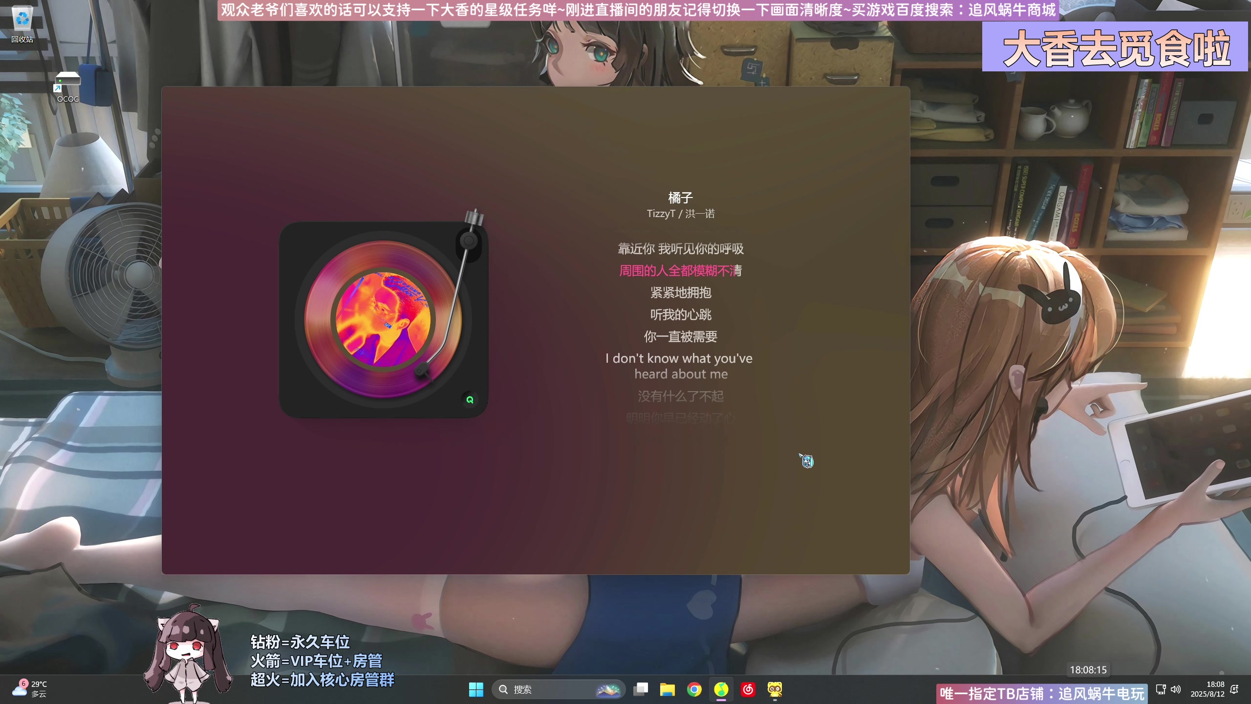Open the volume speaker tray icon
The image size is (1251, 704).
(1176, 689)
